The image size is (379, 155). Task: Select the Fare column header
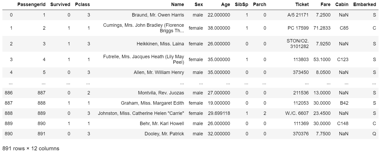click(326, 4)
